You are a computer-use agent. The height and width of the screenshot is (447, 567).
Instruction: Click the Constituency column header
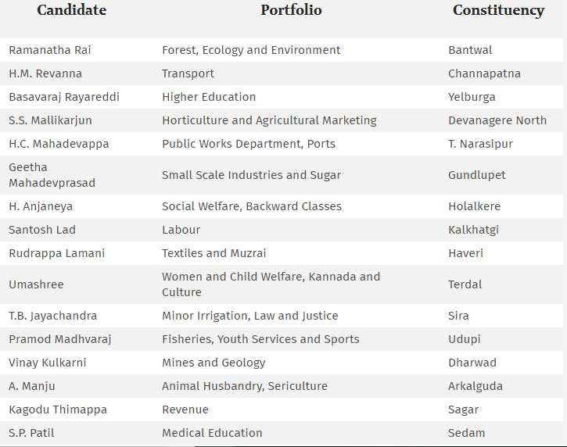click(498, 10)
